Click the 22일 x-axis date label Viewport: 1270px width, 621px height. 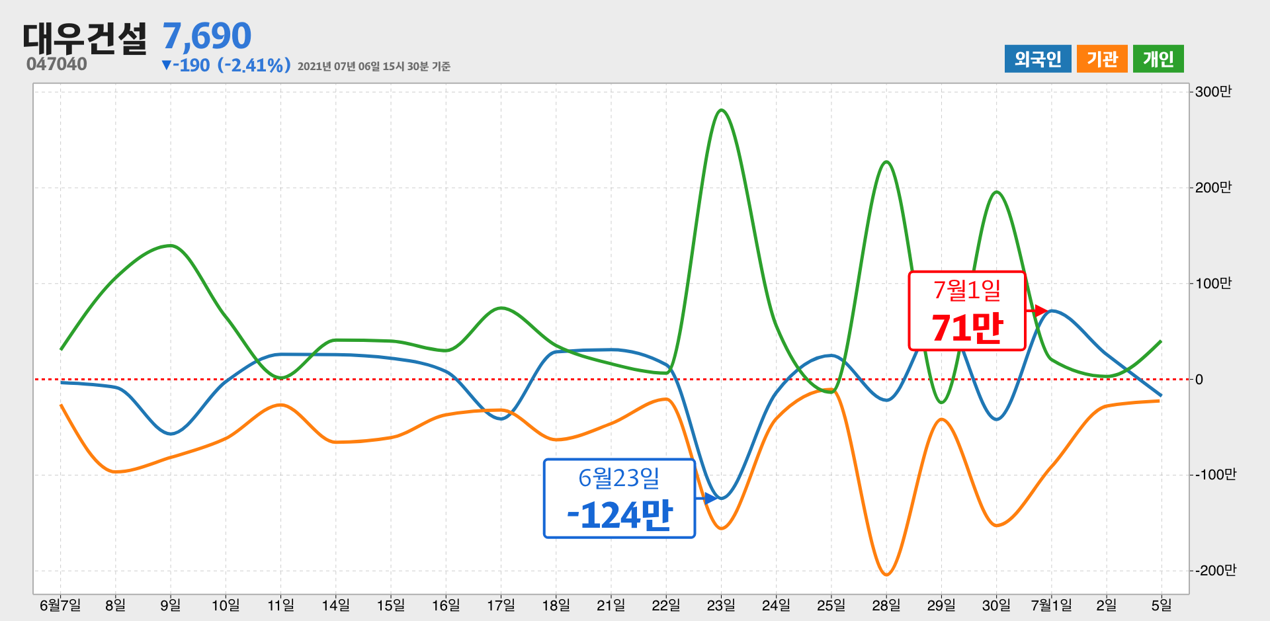(x=665, y=605)
